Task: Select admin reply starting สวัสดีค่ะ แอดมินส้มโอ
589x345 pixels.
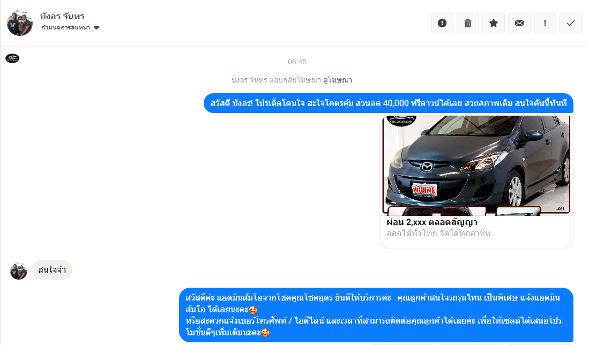Action: [x=376, y=315]
